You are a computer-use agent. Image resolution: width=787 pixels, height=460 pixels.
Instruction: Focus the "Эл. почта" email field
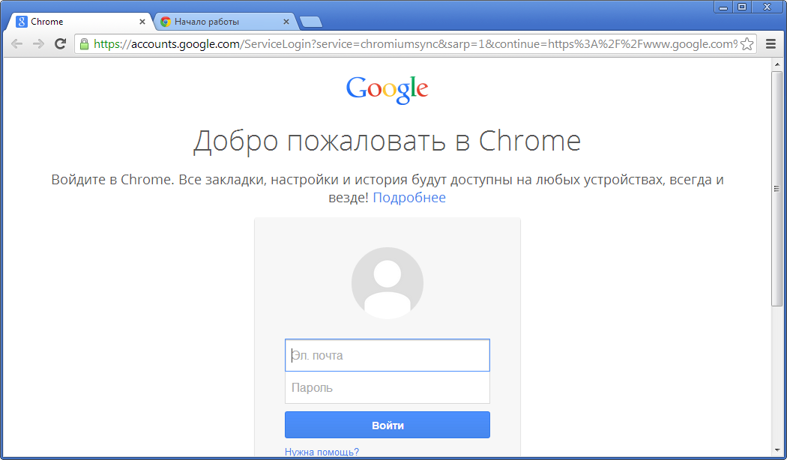(387, 355)
